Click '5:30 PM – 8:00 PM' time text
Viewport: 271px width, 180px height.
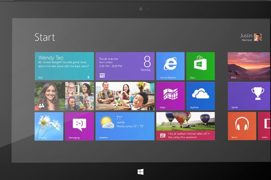(x=111, y=66)
